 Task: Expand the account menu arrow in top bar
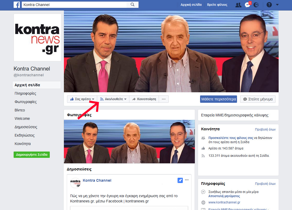pos(277,5)
